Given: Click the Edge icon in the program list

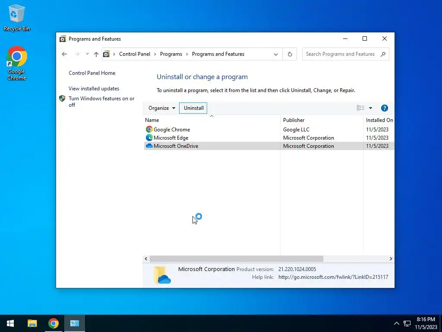Looking at the screenshot, I should coord(149,137).
